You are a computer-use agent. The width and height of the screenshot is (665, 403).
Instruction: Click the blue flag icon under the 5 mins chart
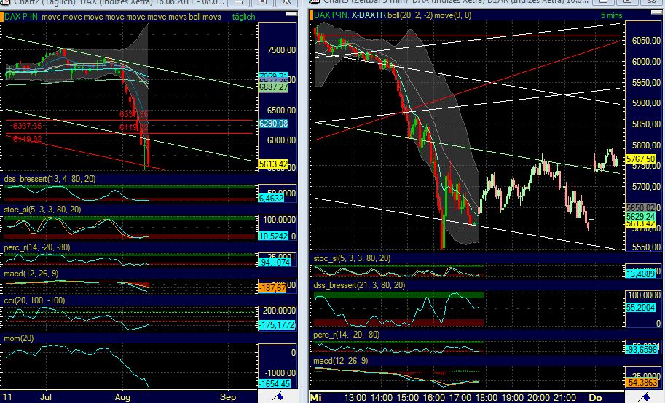[x=645, y=396]
